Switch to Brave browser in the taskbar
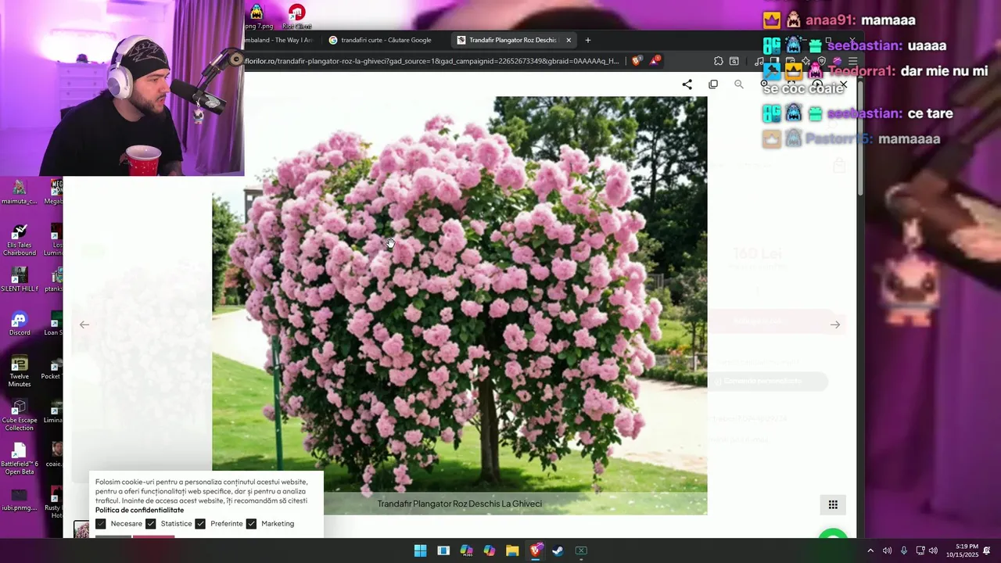 [535, 550]
